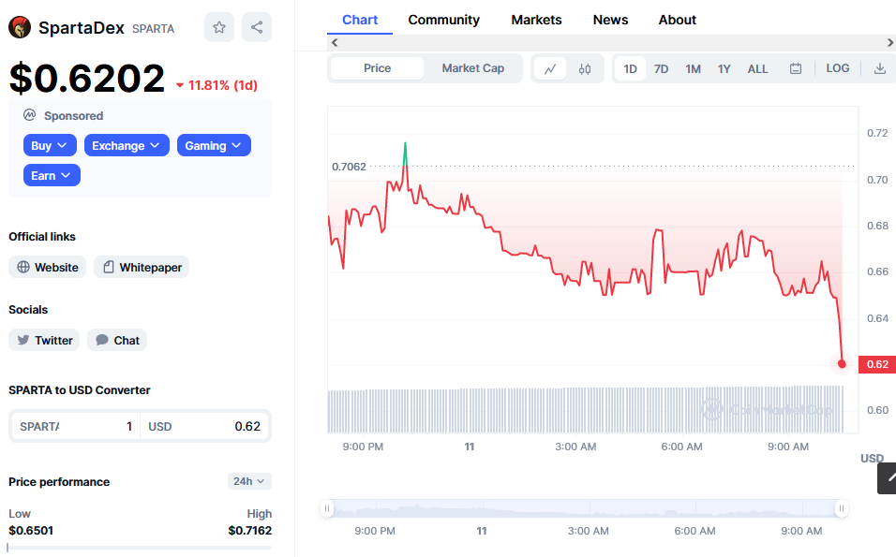Click the Socials heading
The image size is (896, 557).
(28, 309)
